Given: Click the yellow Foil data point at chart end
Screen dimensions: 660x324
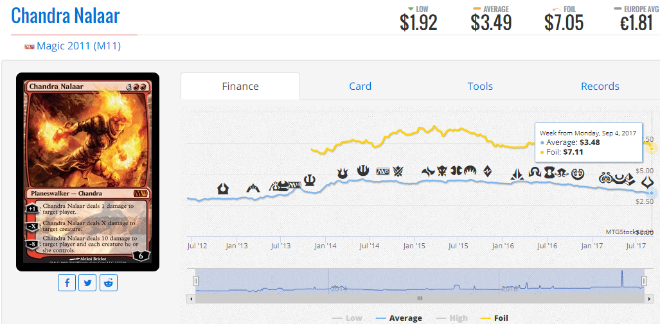Looking at the screenshot, I should [x=652, y=148].
